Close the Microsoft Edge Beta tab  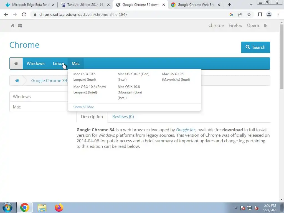[x=53, y=5]
